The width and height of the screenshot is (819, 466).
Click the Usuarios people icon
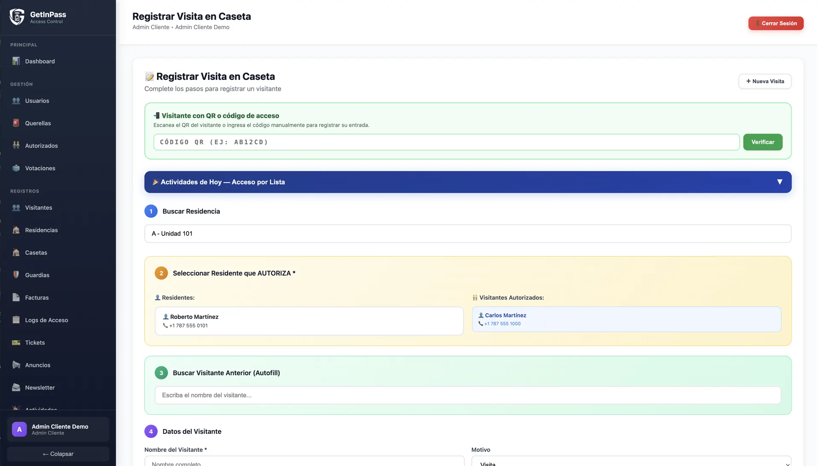tap(16, 101)
